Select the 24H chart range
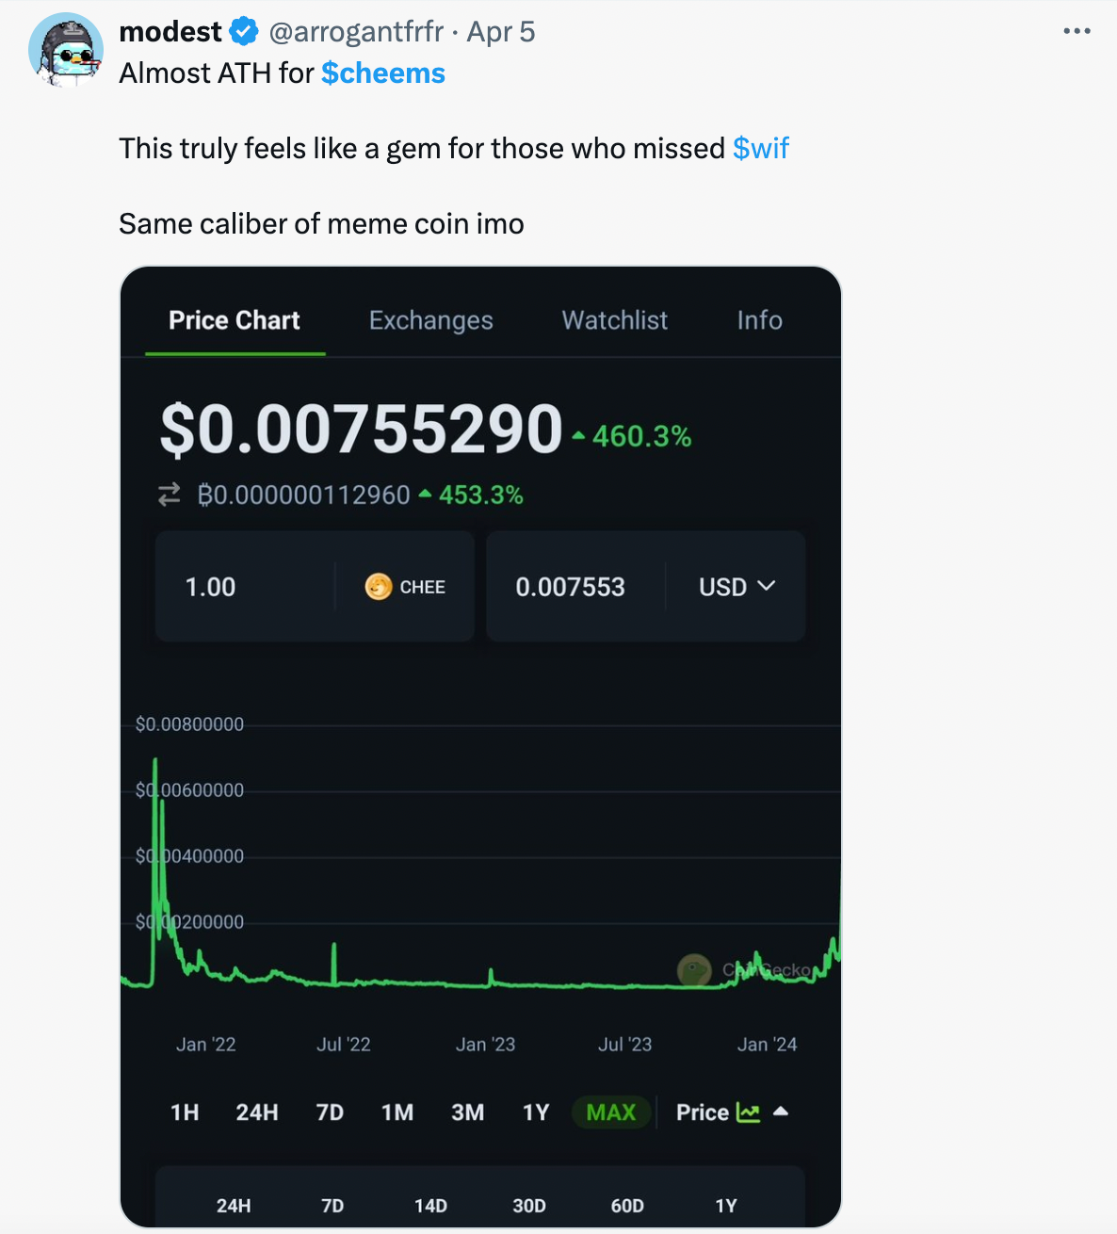 pyautogui.click(x=257, y=1112)
